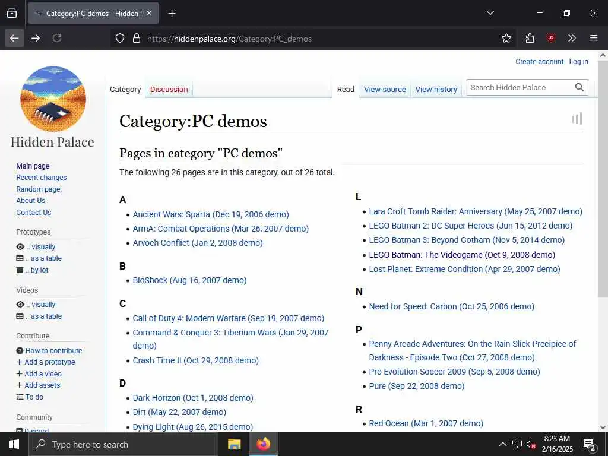Open File Explorer from taskbar
Viewport: 608px width, 456px height.
coord(234,444)
